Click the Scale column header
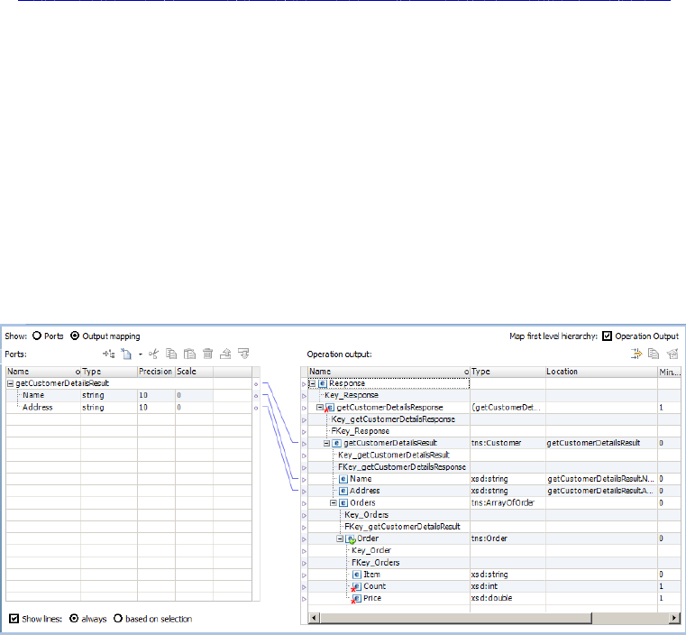 pos(194,372)
